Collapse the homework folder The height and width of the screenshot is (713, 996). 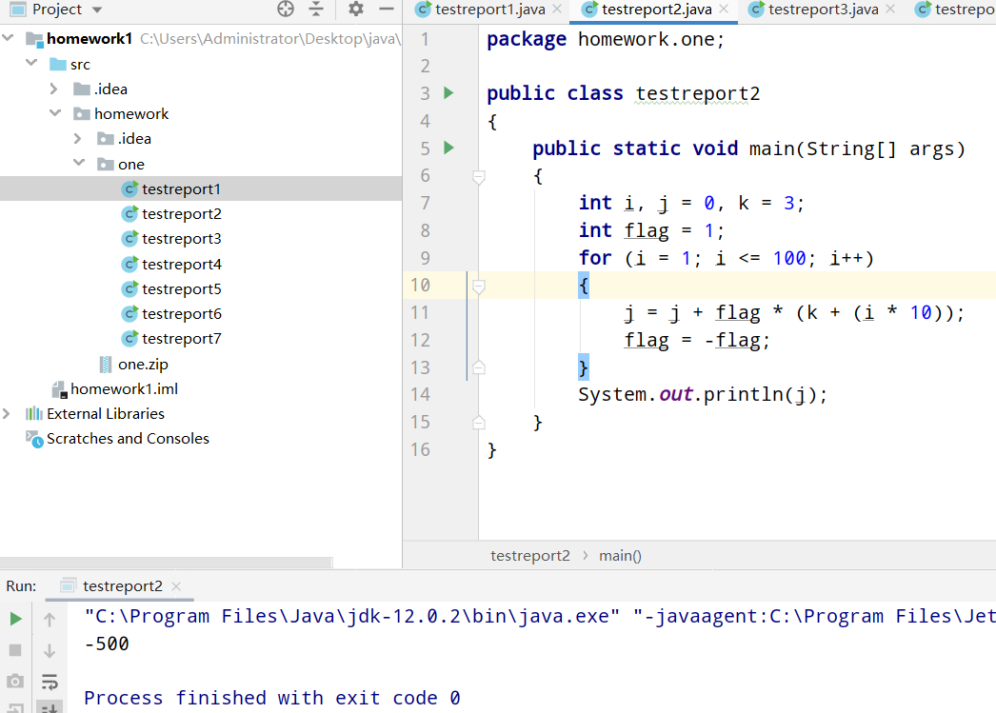click(55, 113)
